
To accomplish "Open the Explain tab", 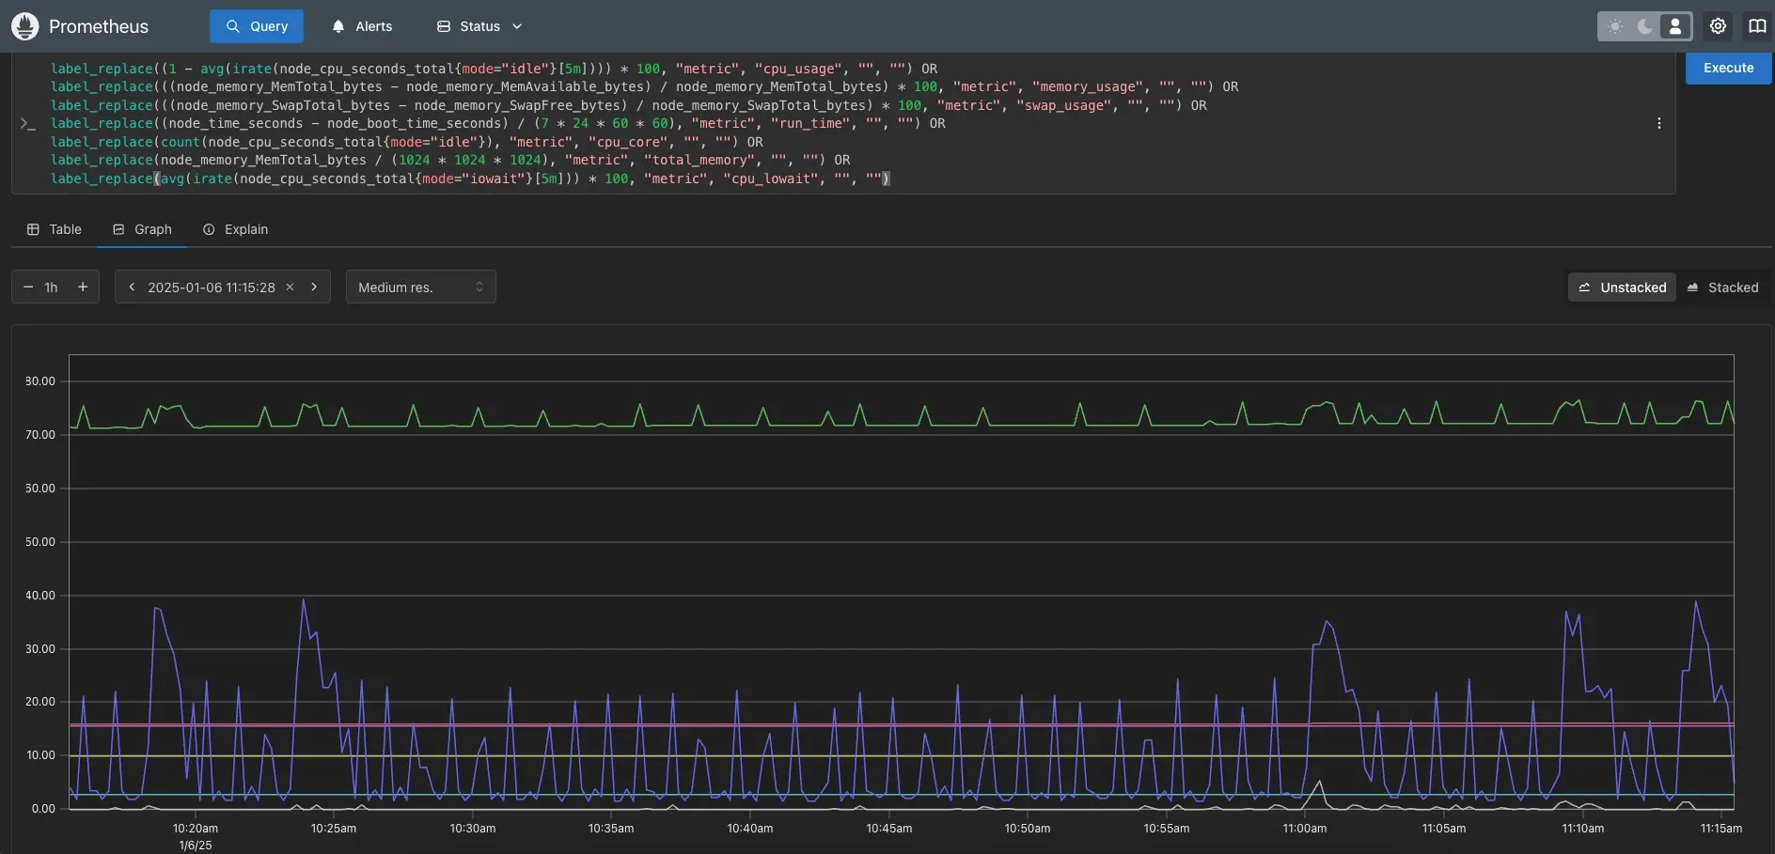I will point(236,229).
